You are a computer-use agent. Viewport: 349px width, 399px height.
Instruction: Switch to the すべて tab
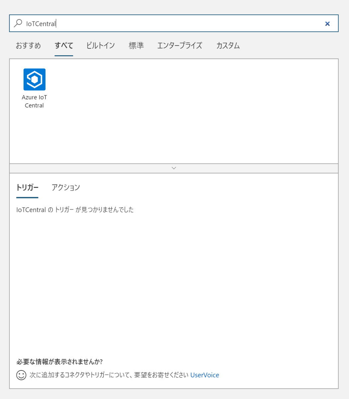point(64,46)
